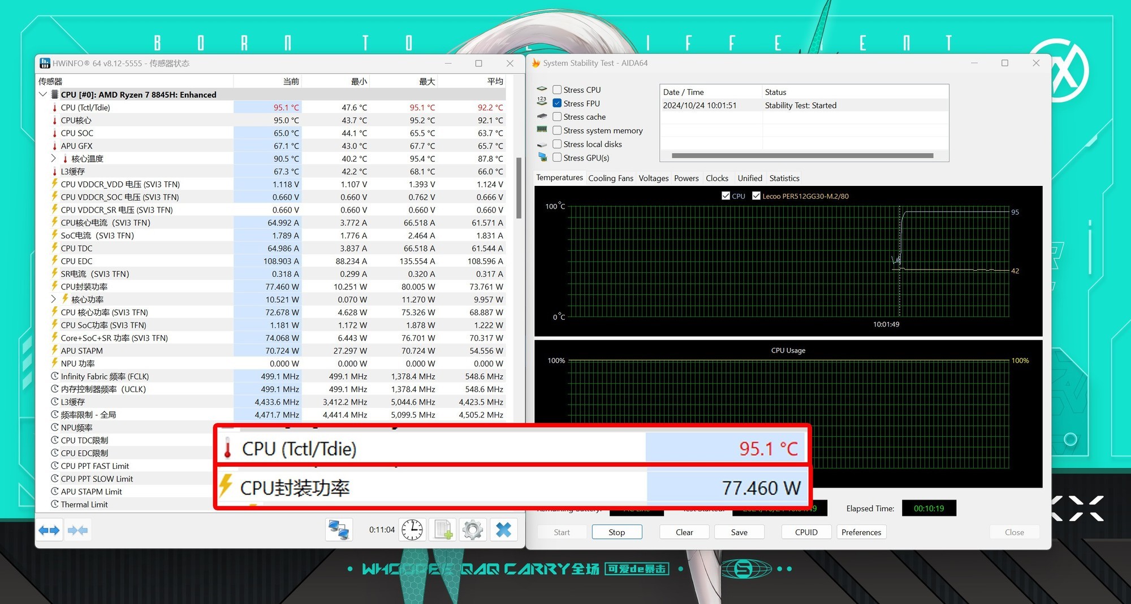Click CPU chip icon in header row

click(x=55, y=94)
